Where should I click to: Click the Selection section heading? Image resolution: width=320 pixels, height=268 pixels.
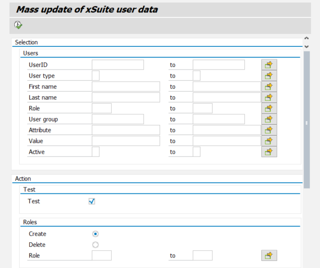click(x=26, y=42)
